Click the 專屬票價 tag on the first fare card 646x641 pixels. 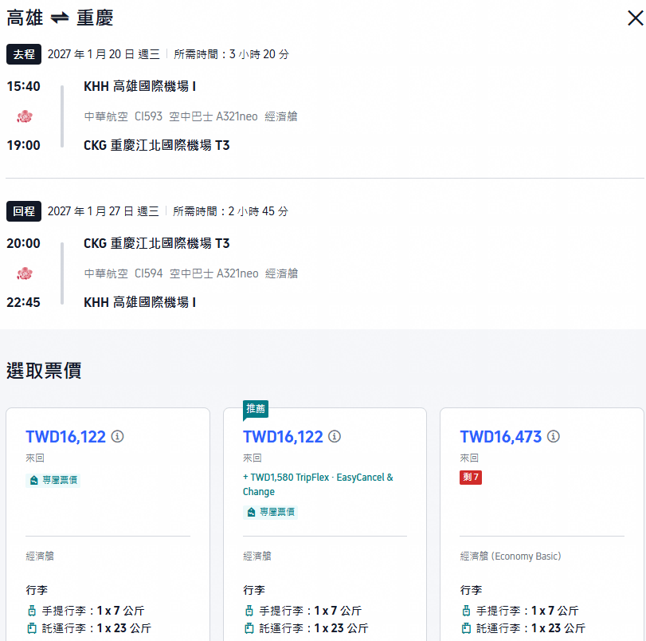coord(53,480)
